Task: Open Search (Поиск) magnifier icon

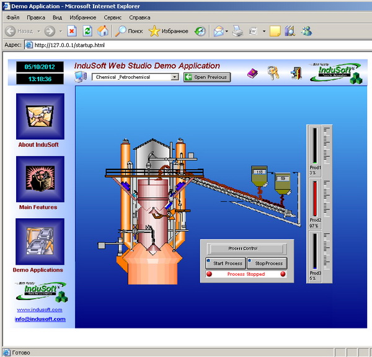Action: click(121, 31)
